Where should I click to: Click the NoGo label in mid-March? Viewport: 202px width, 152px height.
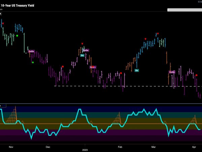click(x=172, y=72)
